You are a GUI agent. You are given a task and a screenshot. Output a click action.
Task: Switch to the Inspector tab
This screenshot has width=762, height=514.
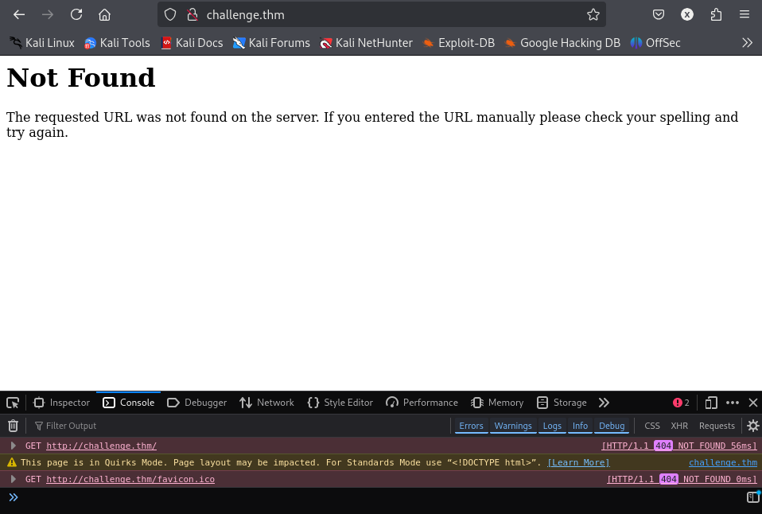coord(62,403)
